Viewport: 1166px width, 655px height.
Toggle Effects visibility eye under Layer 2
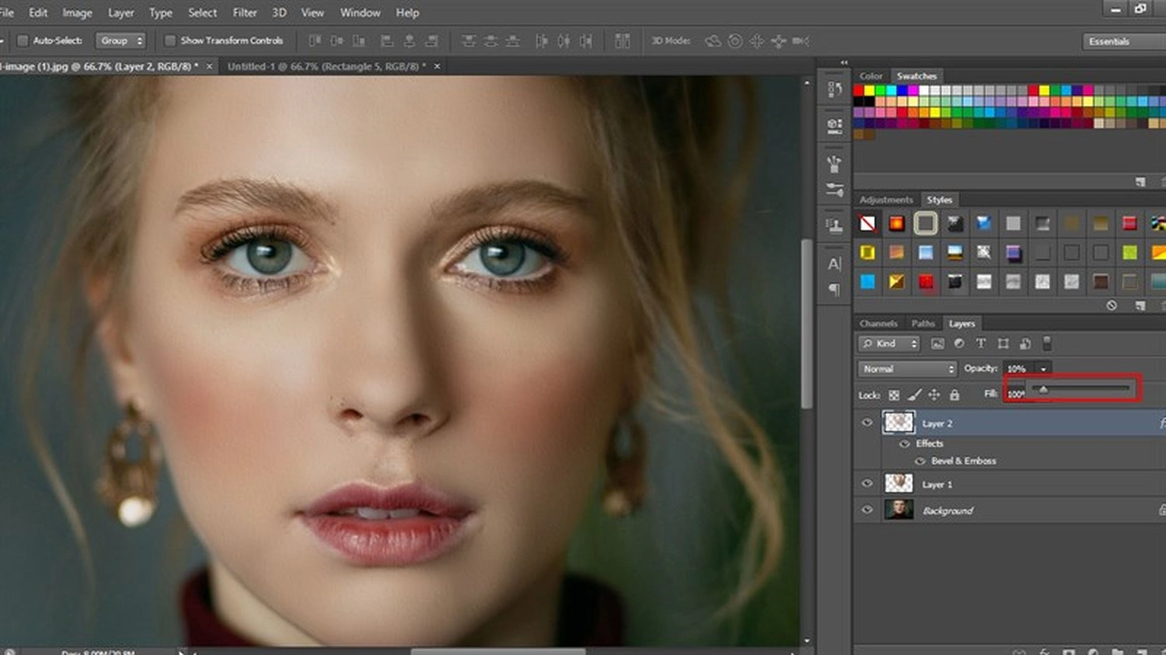click(x=904, y=444)
